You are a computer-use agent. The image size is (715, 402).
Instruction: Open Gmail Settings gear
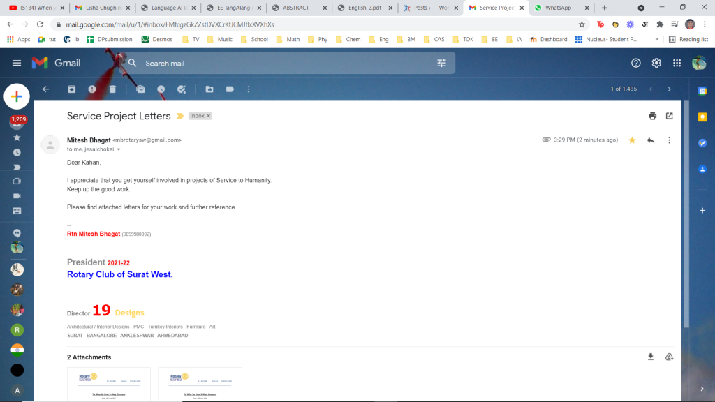(656, 63)
